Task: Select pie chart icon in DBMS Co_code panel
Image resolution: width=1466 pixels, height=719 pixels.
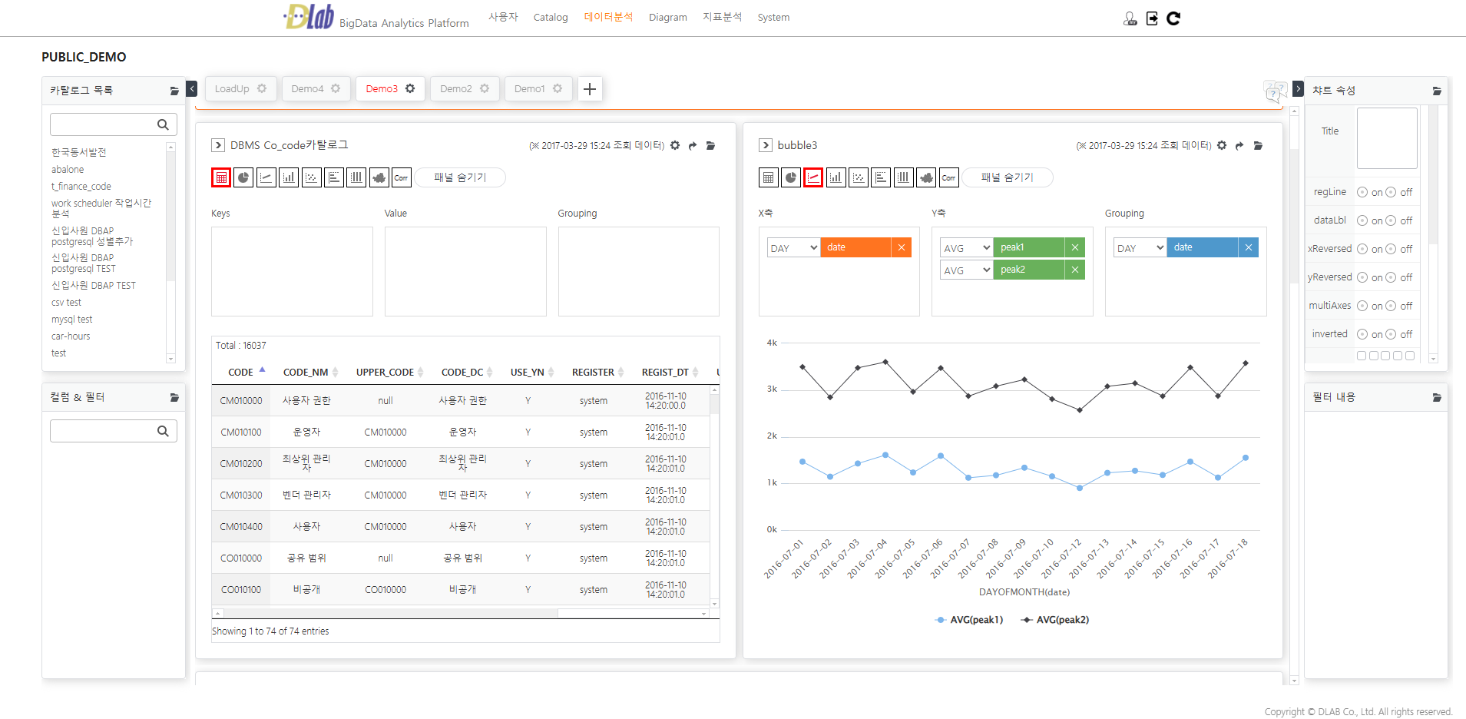Action: (243, 177)
